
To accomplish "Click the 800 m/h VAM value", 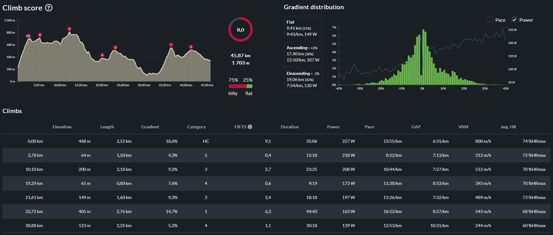I will (x=483, y=141).
